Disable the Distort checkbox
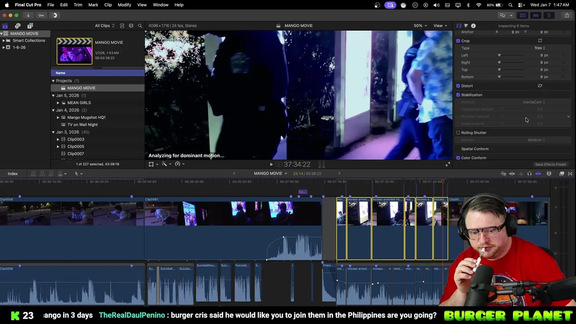The height and width of the screenshot is (324, 576). pos(458,86)
